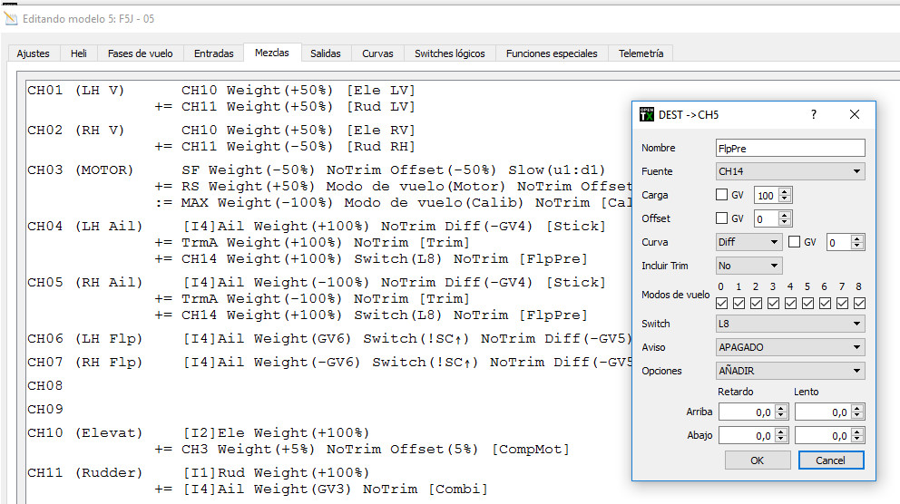
Task: Select the CH08 empty mix line
Action: (x=45, y=385)
